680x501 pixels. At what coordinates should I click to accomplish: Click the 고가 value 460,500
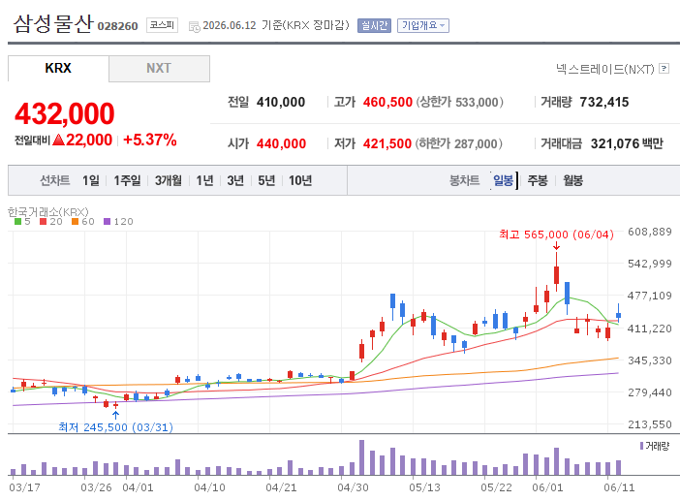(x=387, y=102)
